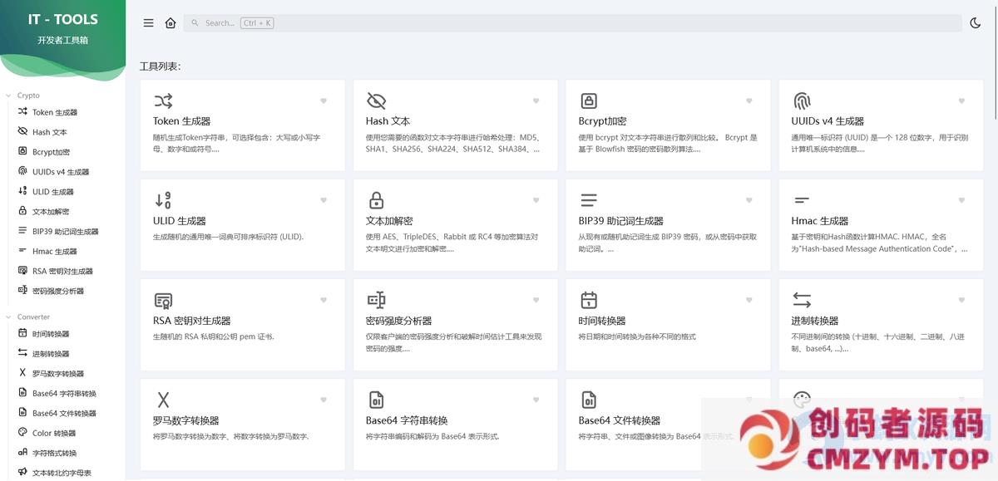Click the home icon in top bar
Viewport: 998px width, 481px height.
(x=170, y=23)
